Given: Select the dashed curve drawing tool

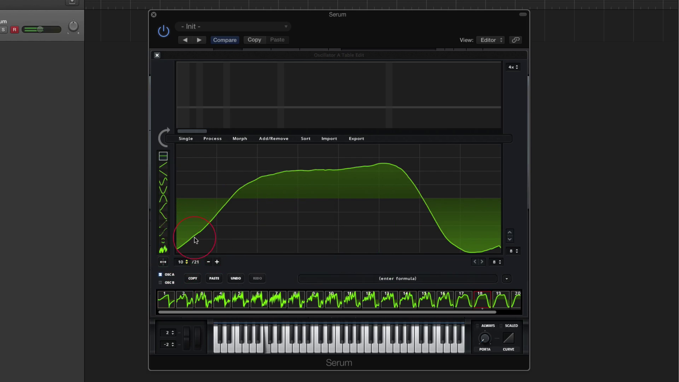Looking at the screenshot, I should click(163, 232).
